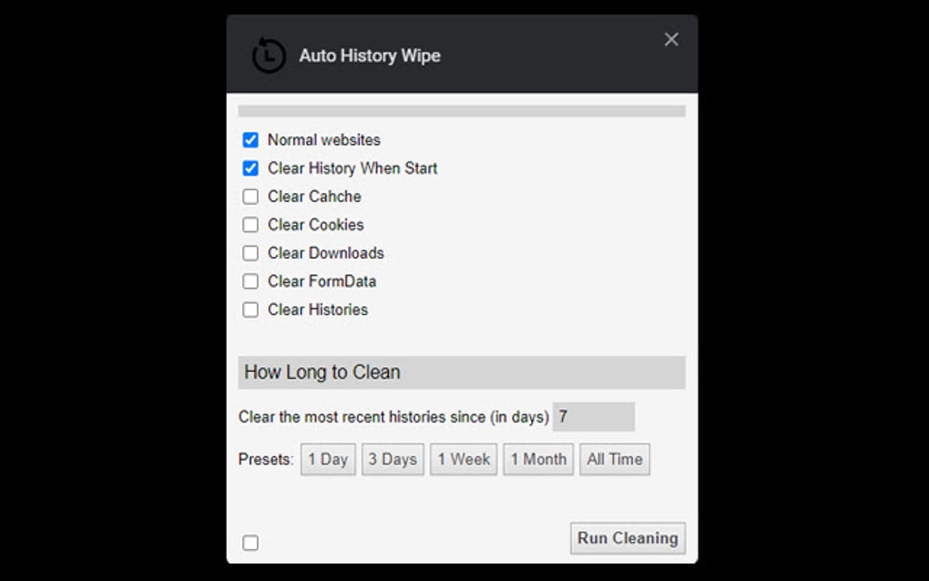The height and width of the screenshot is (581, 929).
Task: Click the How Long to Clean header
Action: point(322,372)
